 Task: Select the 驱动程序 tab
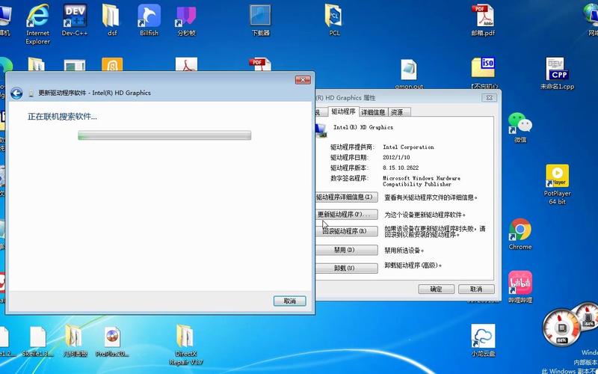[343, 111]
